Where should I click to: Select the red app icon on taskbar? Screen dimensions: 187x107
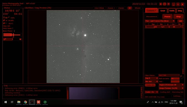[x=39, y=102]
